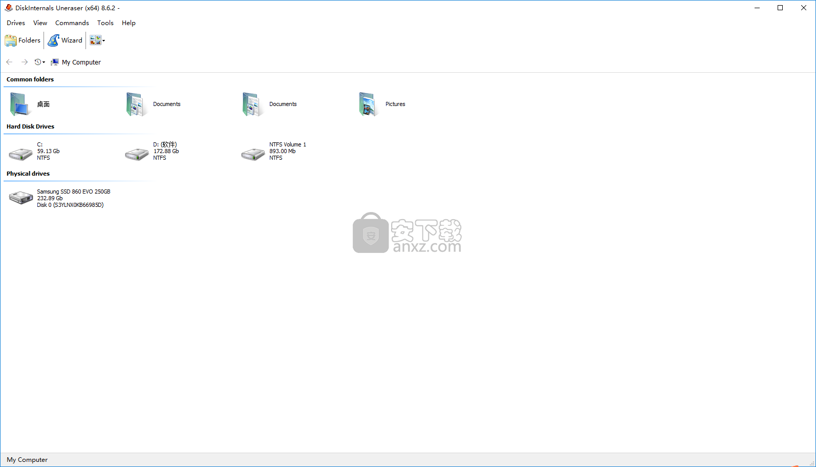Select the Pictures common folder

click(x=369, y=104)
